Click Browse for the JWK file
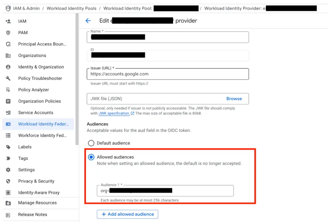 pos(234,99)
